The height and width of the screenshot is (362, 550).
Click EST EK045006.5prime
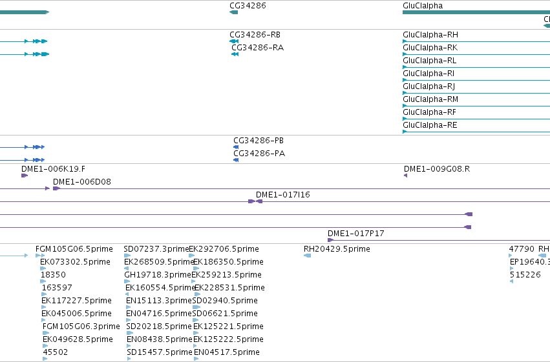(x=76, y=314)
